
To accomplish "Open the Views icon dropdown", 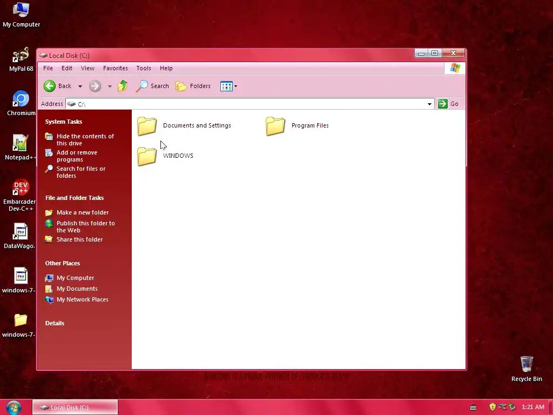I will point(228,86).
